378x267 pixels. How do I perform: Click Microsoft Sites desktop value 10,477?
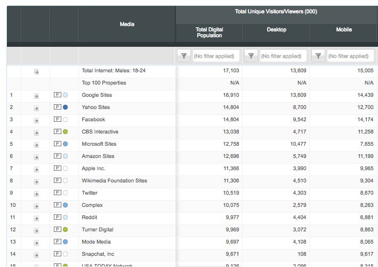click(x=298, y=144)
